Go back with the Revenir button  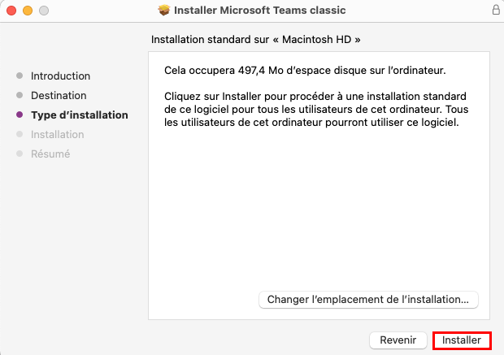(x=398, y=340)
